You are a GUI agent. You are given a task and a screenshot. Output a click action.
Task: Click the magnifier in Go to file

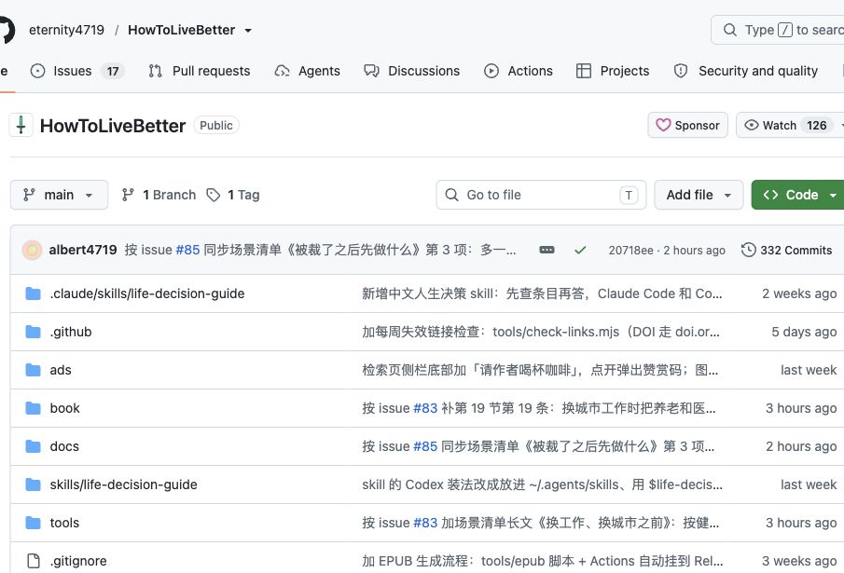tap(452, 195)
